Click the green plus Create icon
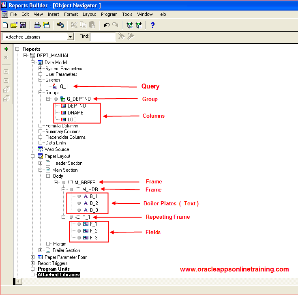298x295 pixels. [6, 49]
